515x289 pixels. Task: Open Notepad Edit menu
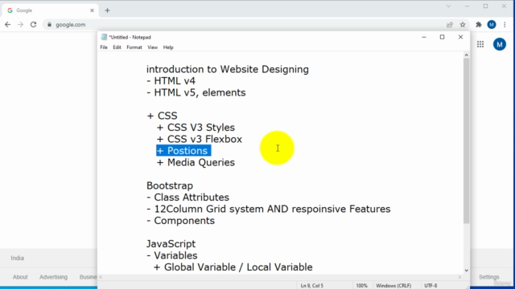(x=117, y=47)
